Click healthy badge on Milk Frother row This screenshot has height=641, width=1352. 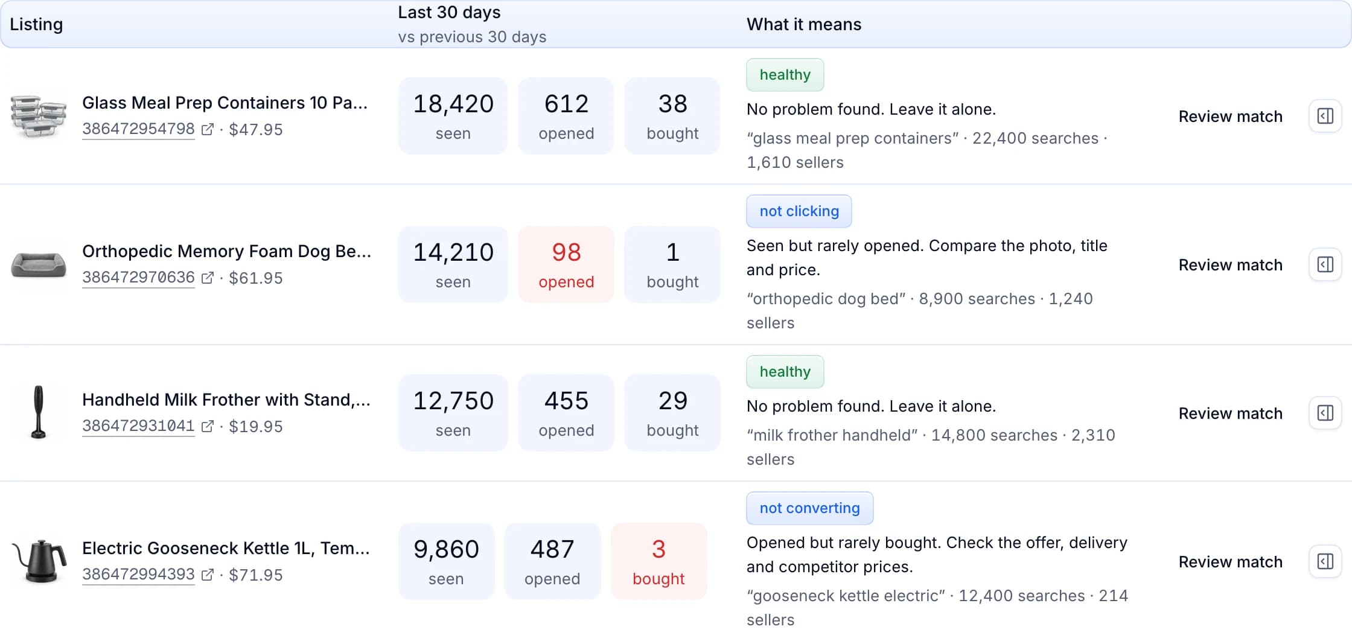(785, 372)
